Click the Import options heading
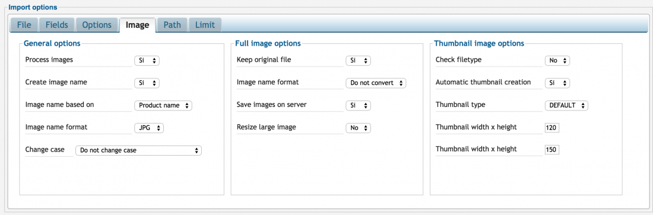Image resolution: width=653 pixels, height=215 pixels. coord(33,7)
